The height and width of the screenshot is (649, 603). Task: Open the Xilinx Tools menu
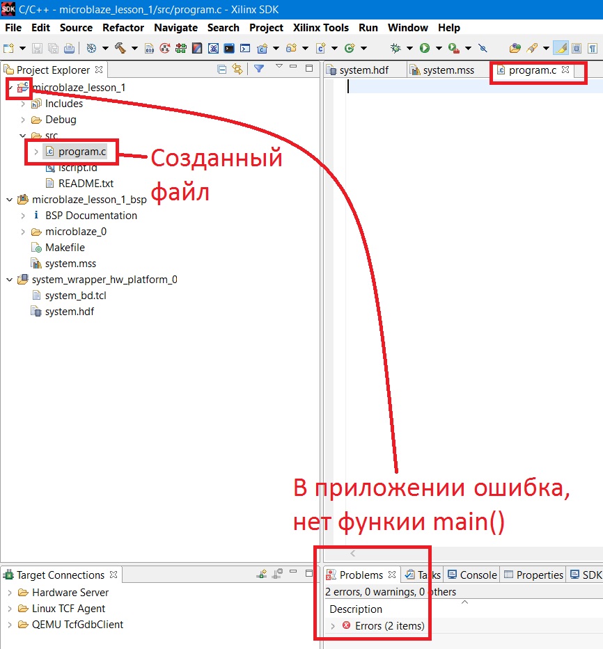[321, 28]
